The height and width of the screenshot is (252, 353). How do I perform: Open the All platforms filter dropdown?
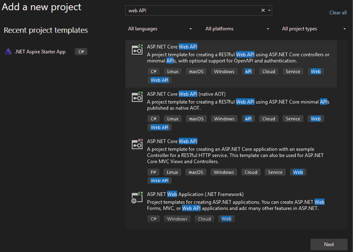point(237,29)
